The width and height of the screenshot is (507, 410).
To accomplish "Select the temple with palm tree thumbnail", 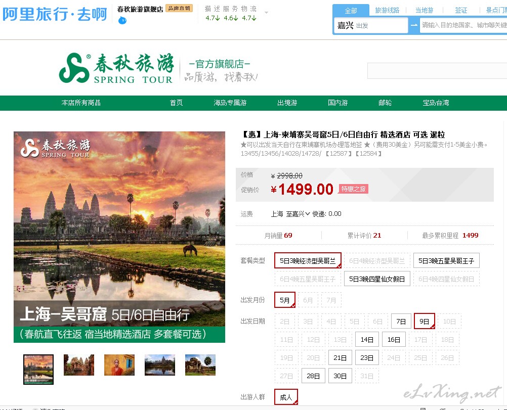I will pos(200,365).
